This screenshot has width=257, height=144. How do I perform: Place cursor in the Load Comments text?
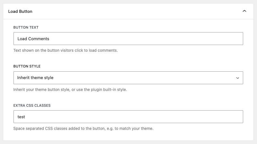pos(33,39)
